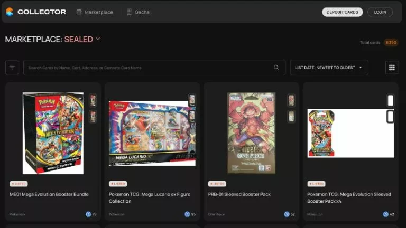Open the Gacha nav item
The width and height of the screenshot is (406, 228).
(x=138, y=12)
